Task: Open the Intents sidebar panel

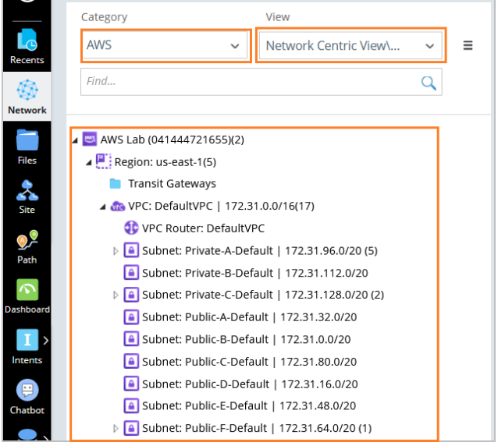Action: pyautogui.click(x=27, y=345)
